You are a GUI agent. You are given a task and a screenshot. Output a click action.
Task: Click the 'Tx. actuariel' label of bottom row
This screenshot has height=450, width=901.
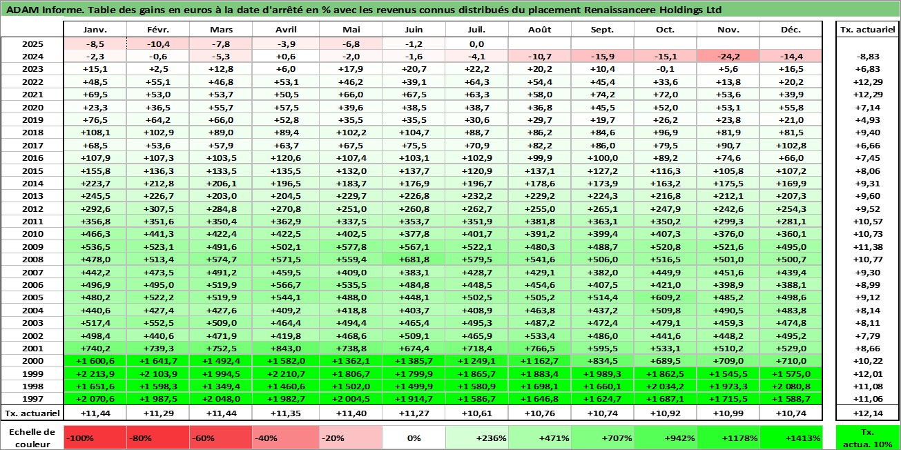tap(32, 413)
